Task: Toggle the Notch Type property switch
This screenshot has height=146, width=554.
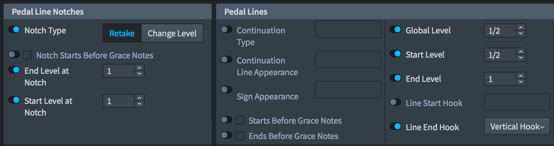Action: 14,30
